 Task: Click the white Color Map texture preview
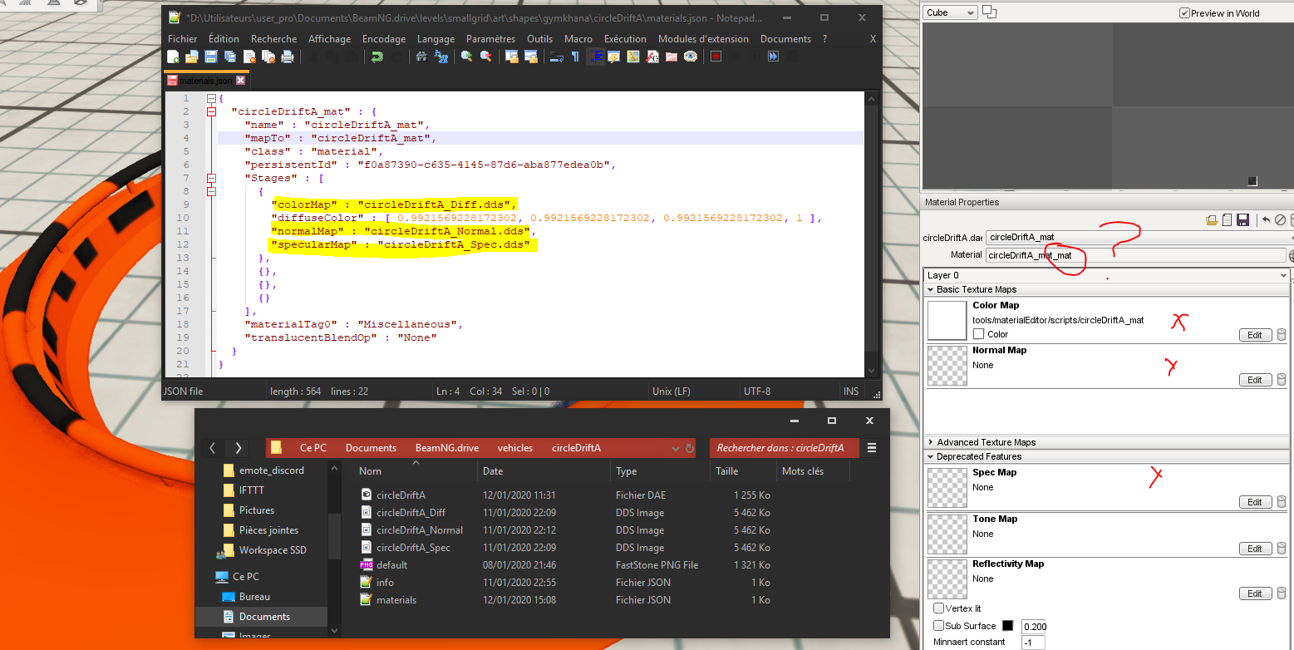click(x=947, y=321)
